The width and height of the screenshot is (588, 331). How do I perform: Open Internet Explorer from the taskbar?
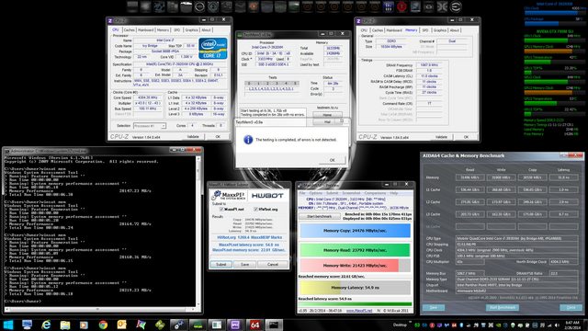[x=46, y=325]
